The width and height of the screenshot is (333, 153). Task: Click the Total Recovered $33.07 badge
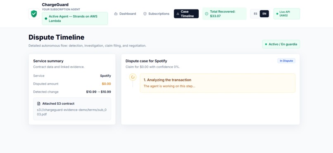click(224, 14)
